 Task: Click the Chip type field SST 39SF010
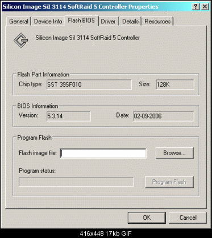pyautogui.click(x=89, y=84)
